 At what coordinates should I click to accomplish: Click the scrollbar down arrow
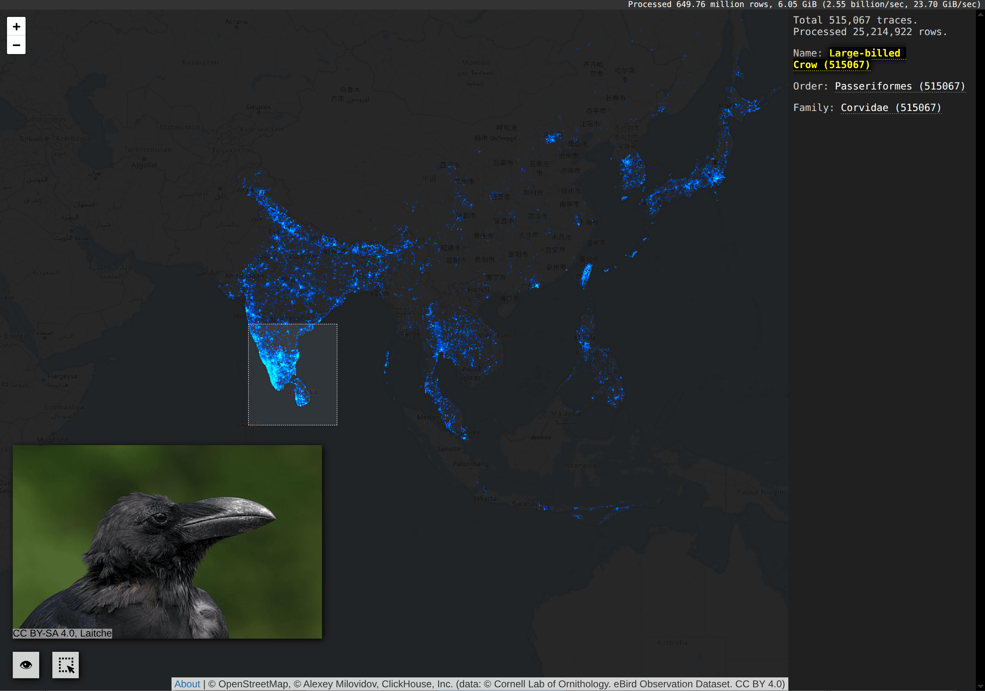coord(980,686)
